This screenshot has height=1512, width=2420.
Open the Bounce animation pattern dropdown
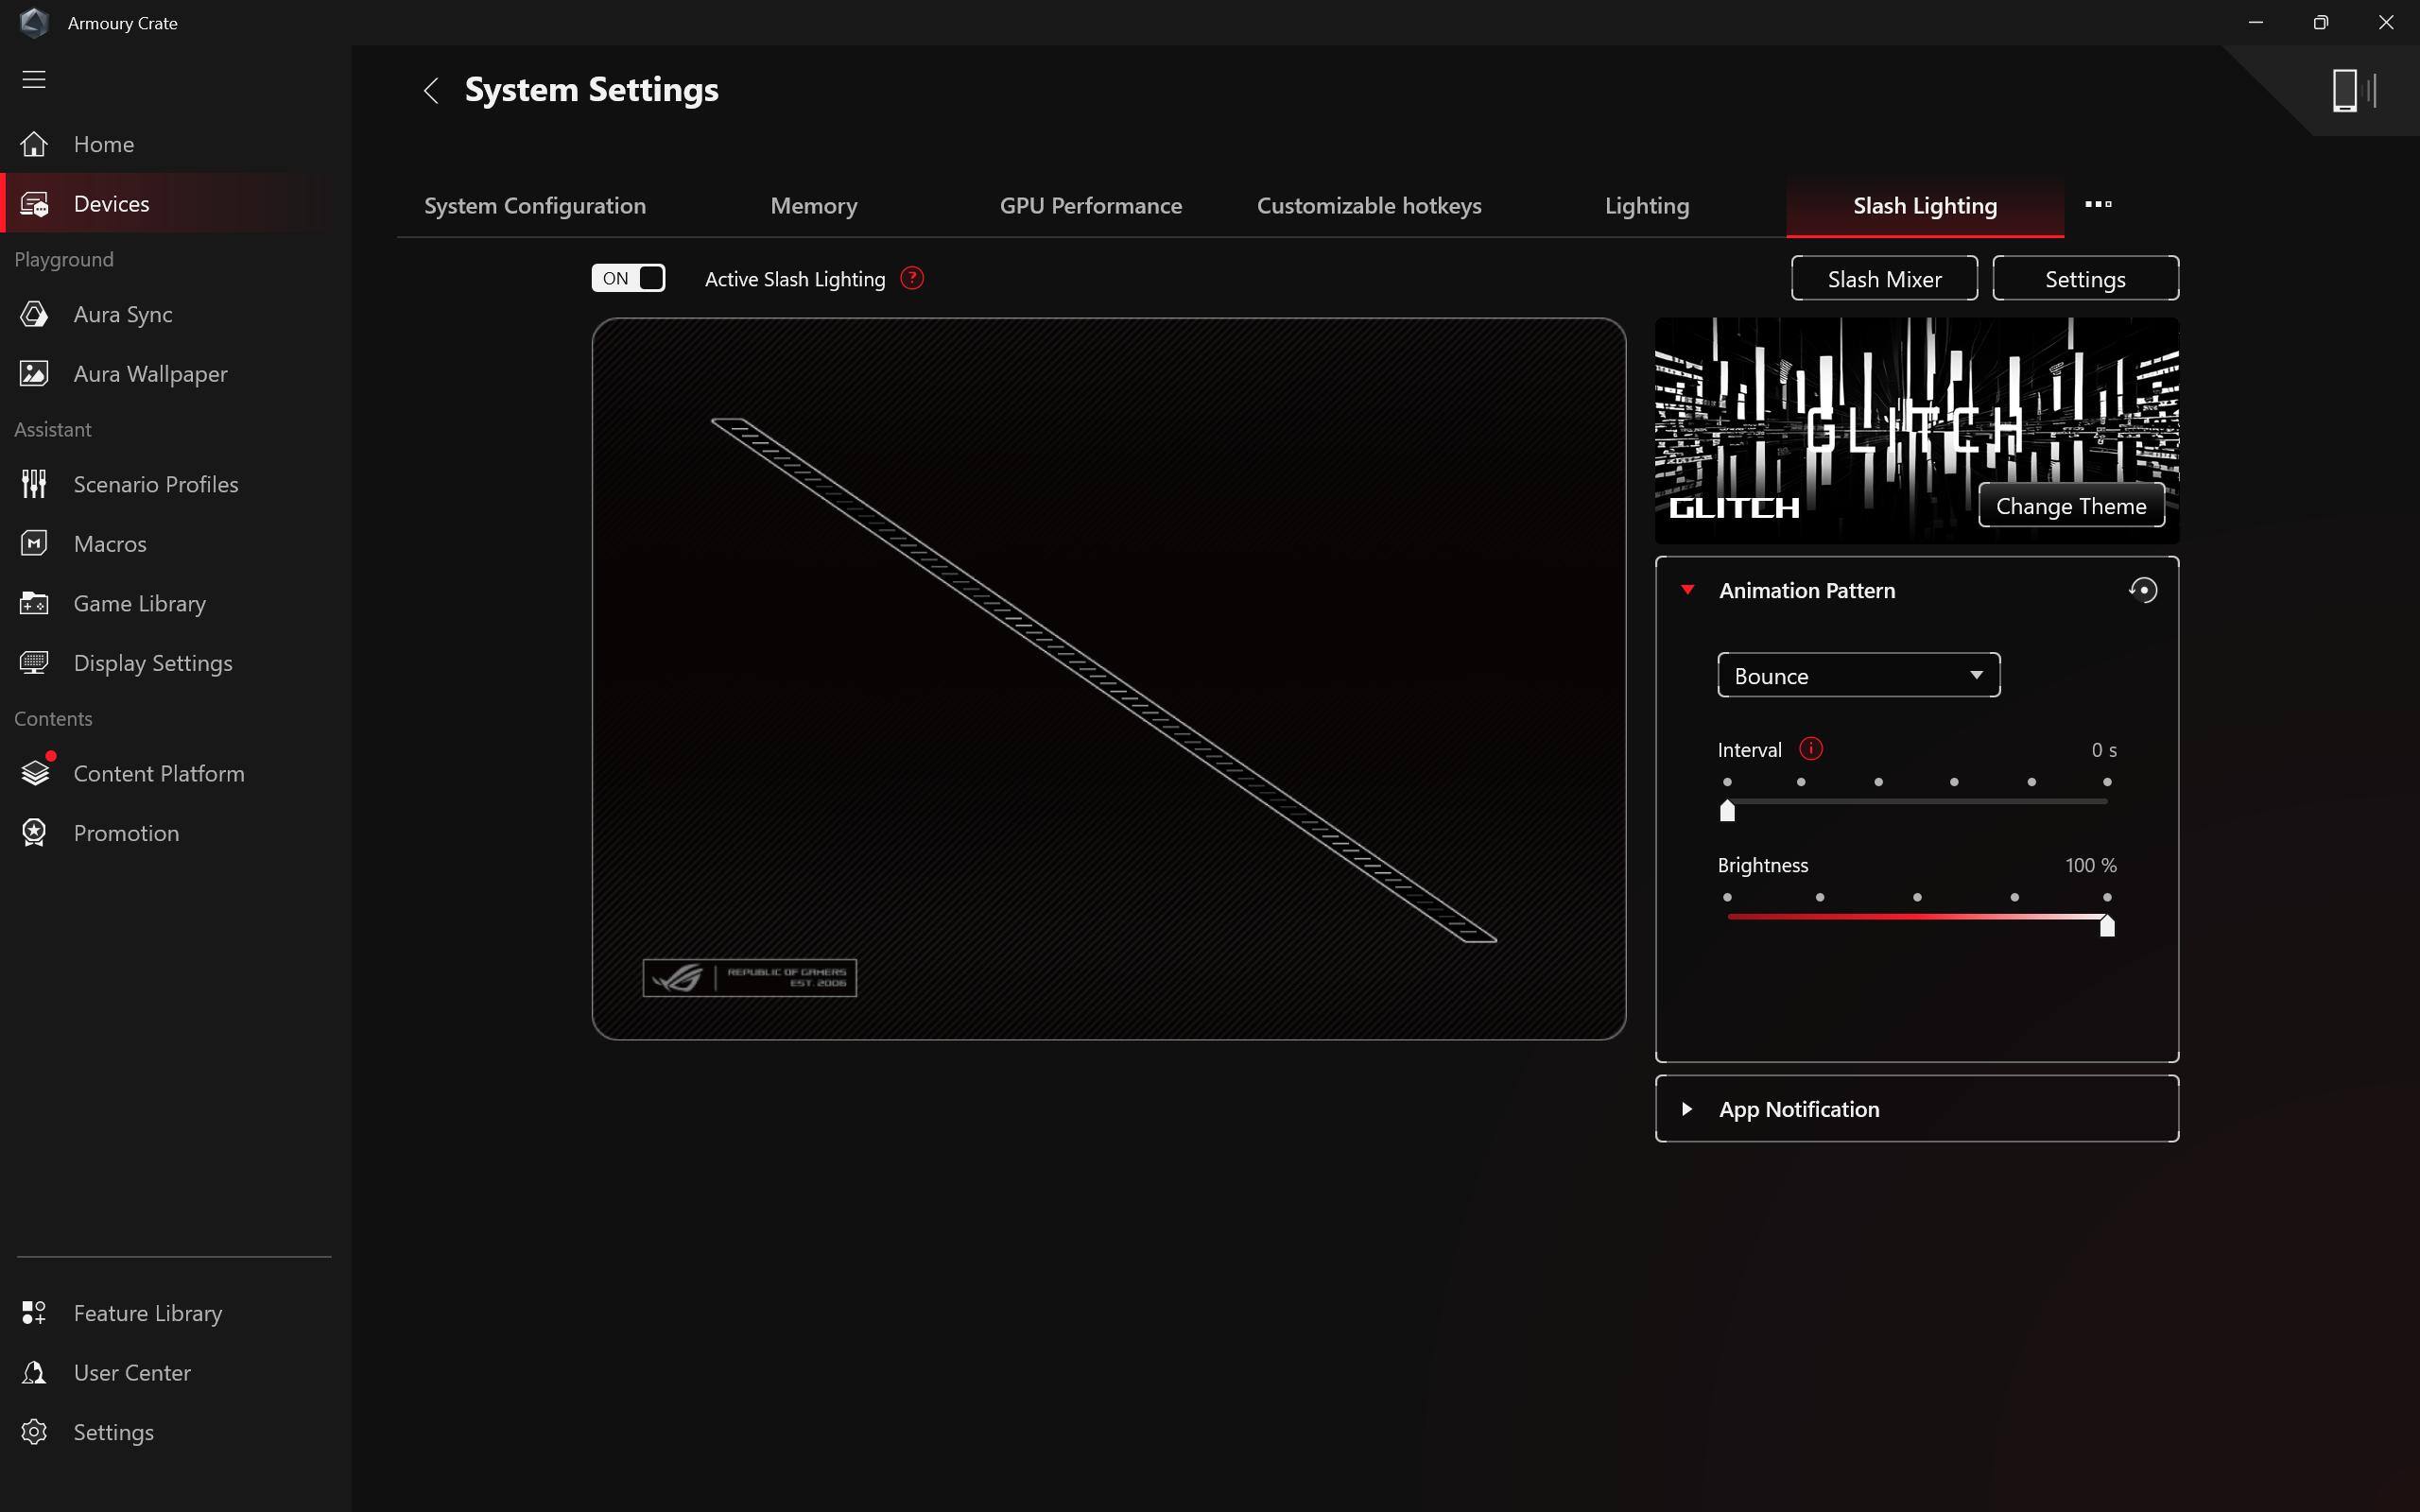pyautogui.click(x=1858, y=675)
